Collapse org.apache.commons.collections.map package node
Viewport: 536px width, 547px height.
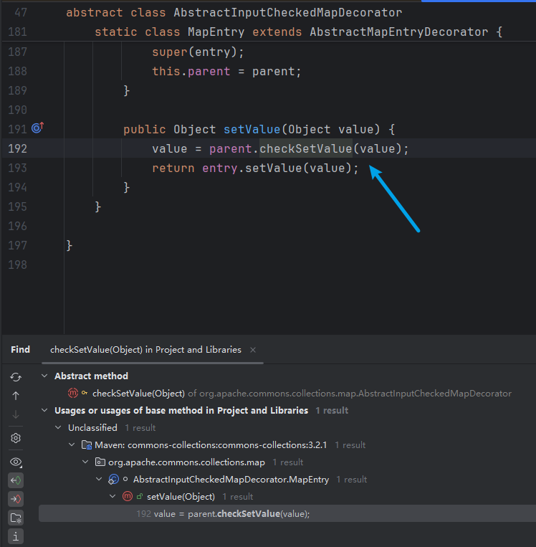click(x=85, y=462)
